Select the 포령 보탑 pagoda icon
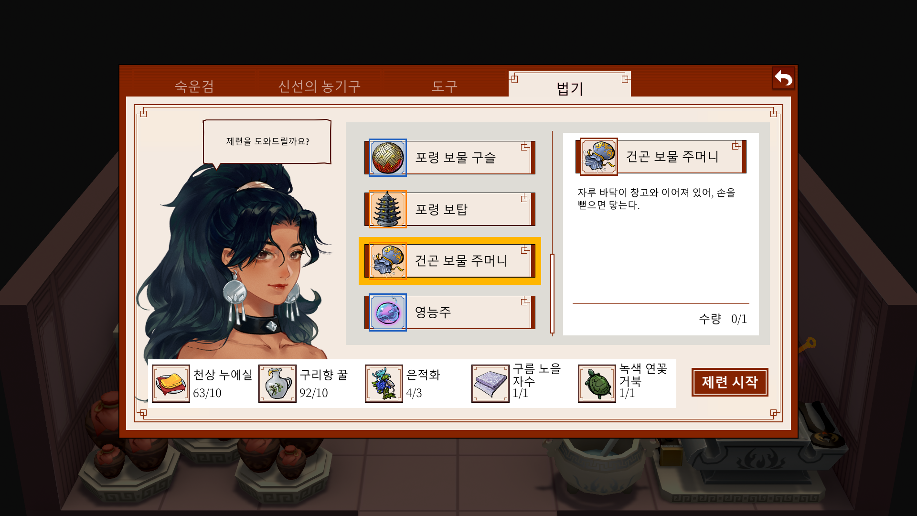 387,209
